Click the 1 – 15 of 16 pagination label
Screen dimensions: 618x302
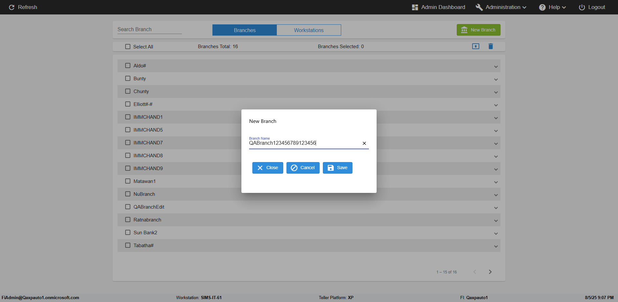pos(446,272)
